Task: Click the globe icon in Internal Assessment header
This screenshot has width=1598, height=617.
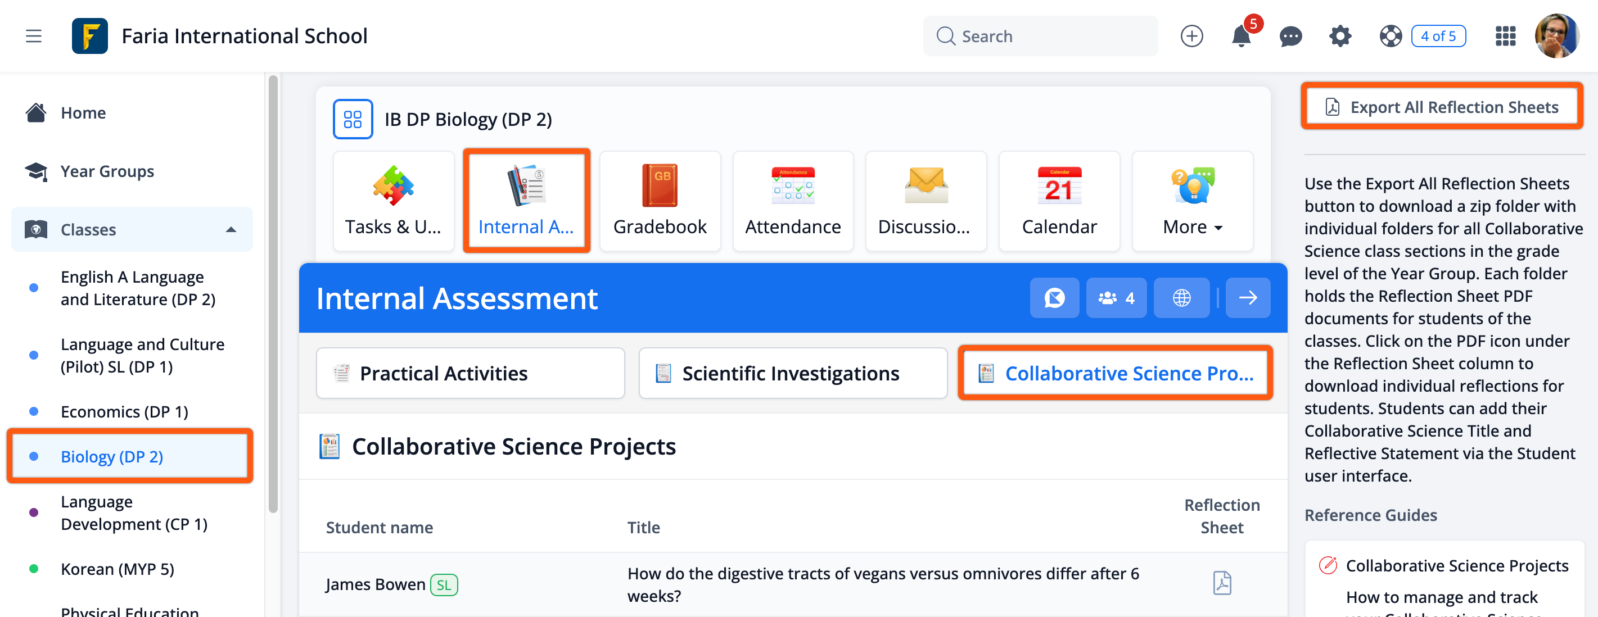Action: tap(1181, 298)
